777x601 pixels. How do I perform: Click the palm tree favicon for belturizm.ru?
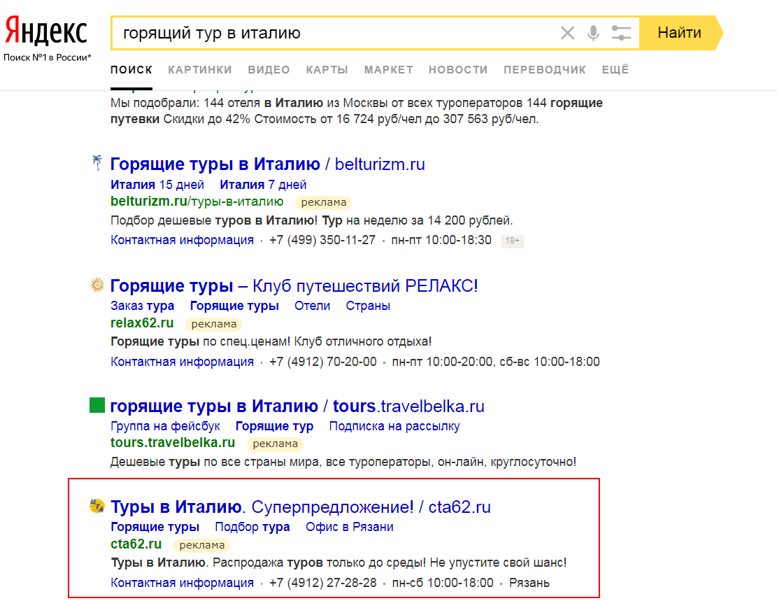coord(97,162)
